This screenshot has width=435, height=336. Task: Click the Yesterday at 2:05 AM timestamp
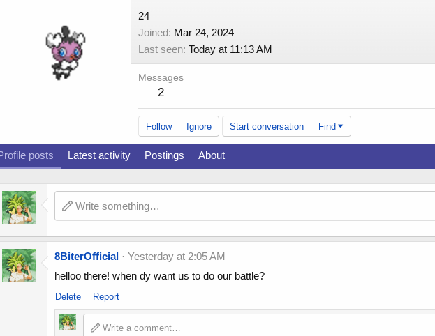pyautogui.click(x=176, y=257)
